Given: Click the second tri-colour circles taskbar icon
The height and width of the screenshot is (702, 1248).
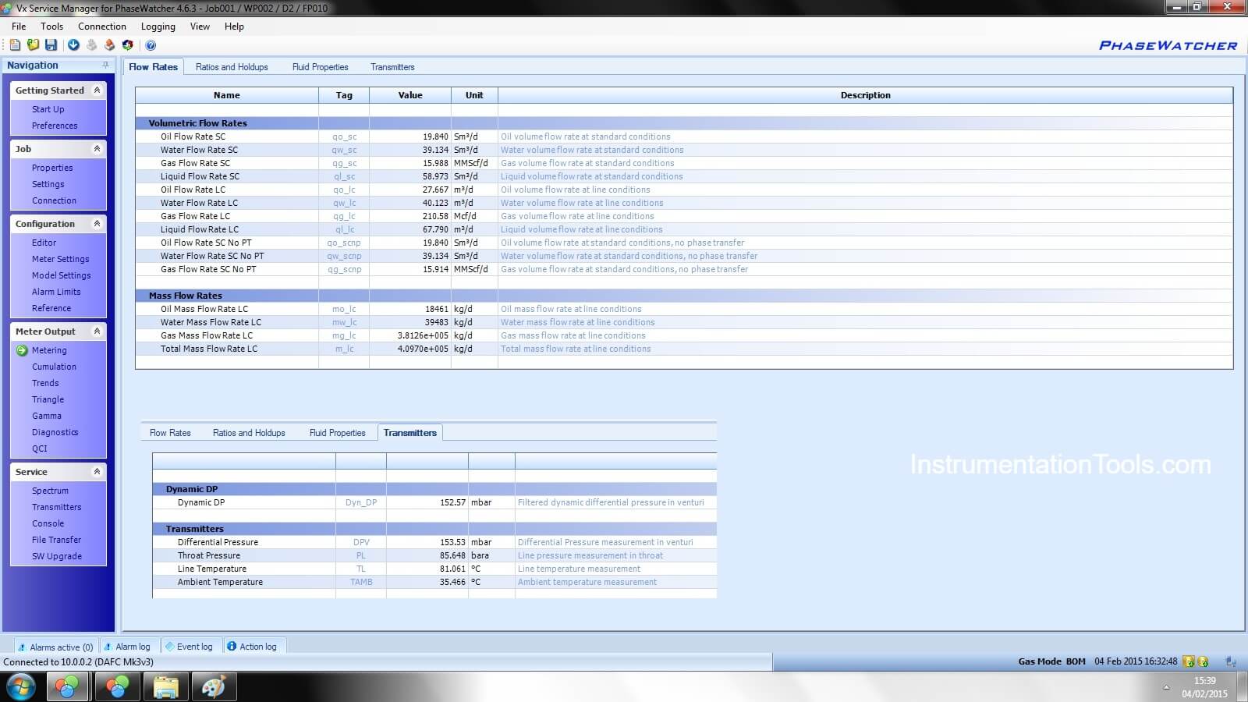Looking at the screenshot, I should coord(117,687).
